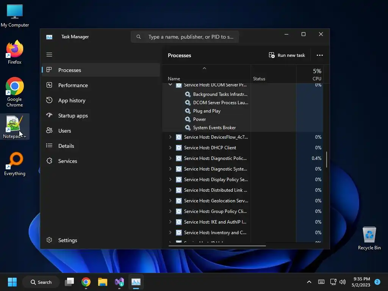
Task: Open Chrome from the taskbar
Action: [86, 282]
